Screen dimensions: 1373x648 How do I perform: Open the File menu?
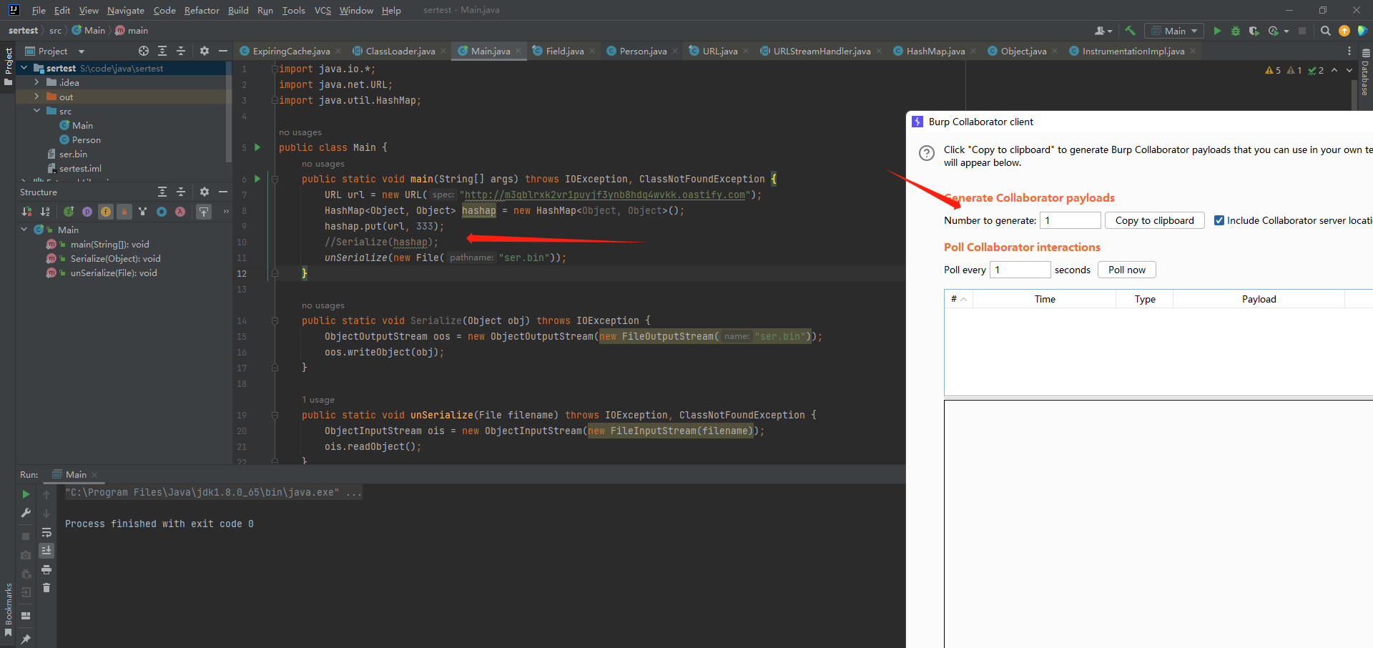point(39,10)
